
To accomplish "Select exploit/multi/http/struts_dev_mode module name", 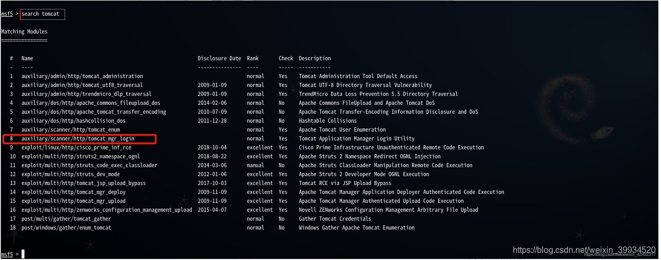I will pyautogui.click(x=70, y=174).
